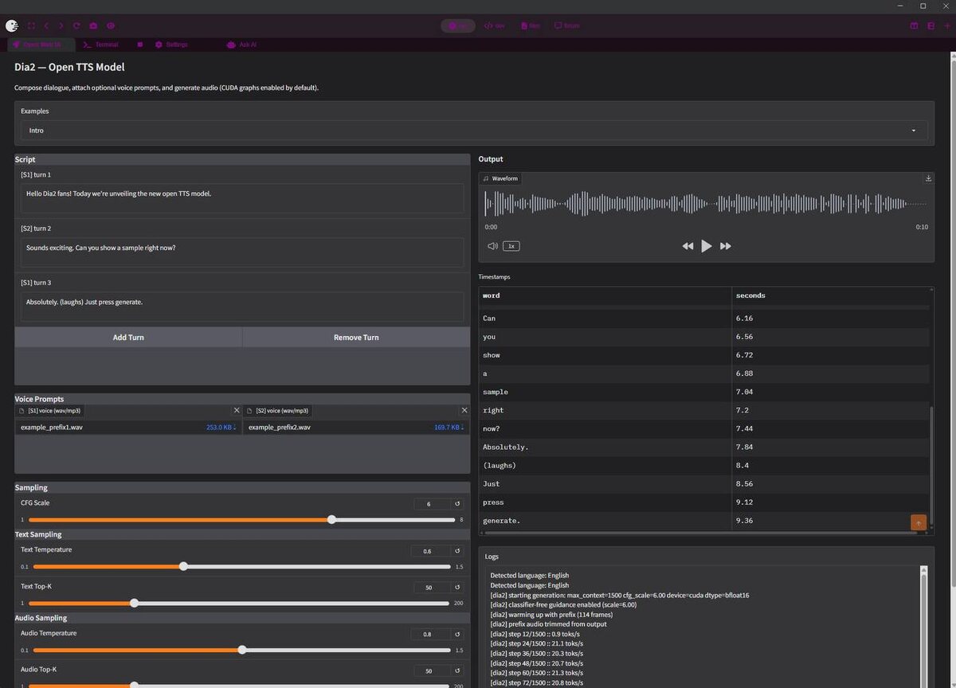Click the Add Turn button
This screenshot has width=956, height=688.
click(128, 338)
